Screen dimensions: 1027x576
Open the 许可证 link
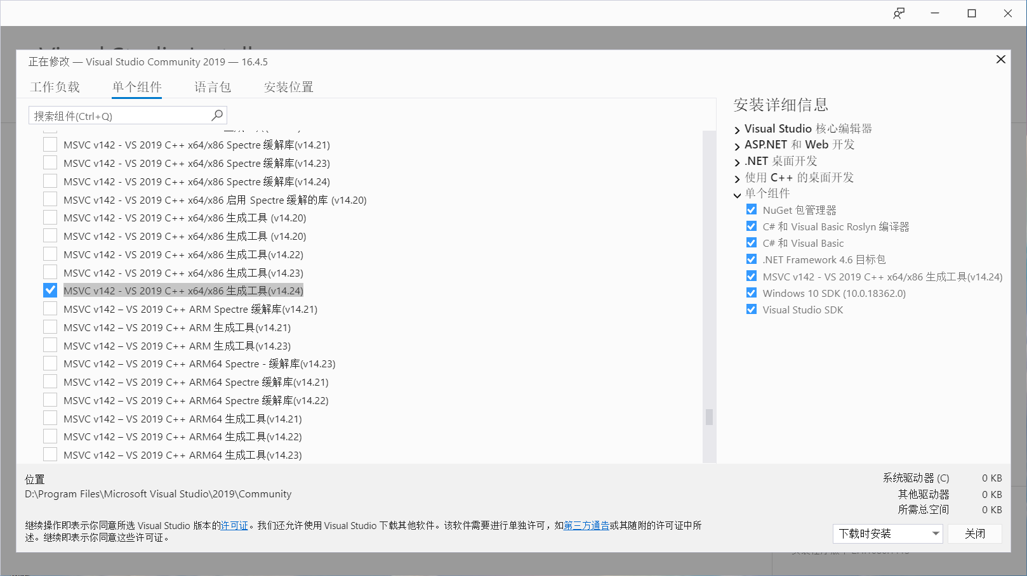pyautogui.click(x=234, y=525)
